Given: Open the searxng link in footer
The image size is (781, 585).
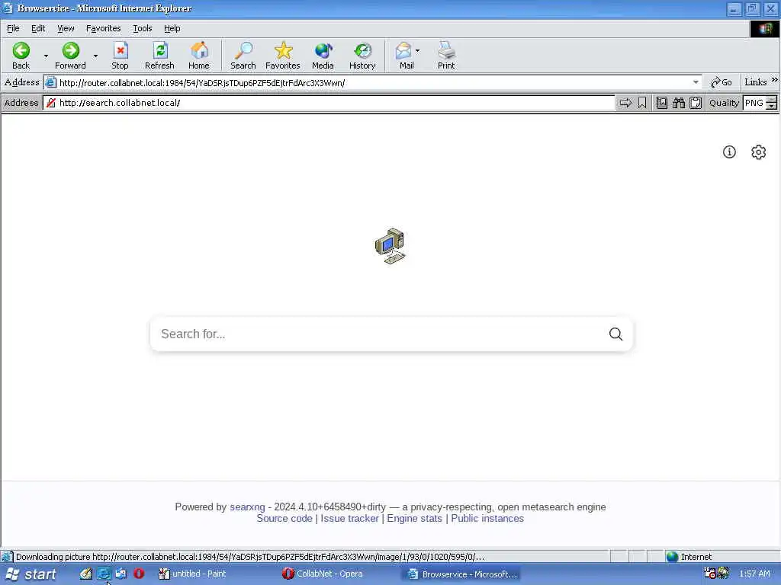Looking at the screenshot, I should pos(247,507).
